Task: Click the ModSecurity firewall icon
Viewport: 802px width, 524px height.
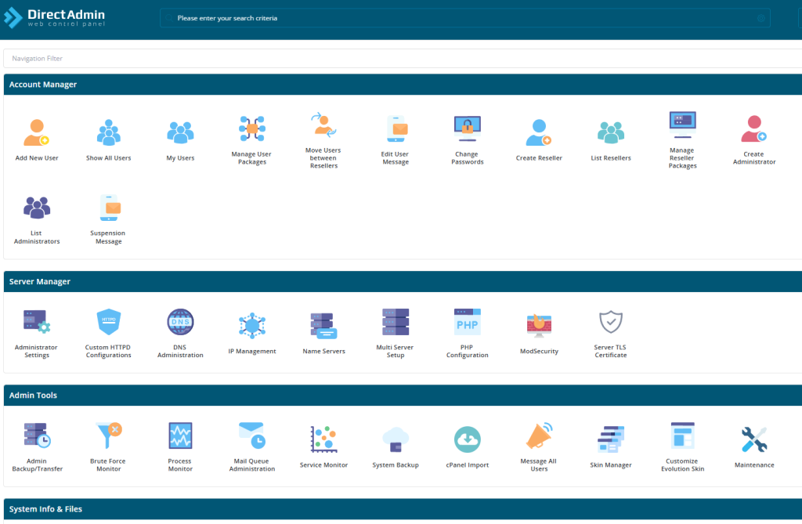Action: point(539,326)
